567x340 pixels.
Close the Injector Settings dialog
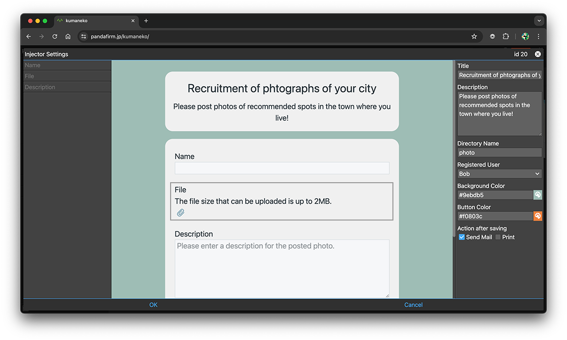coord(538,54)
